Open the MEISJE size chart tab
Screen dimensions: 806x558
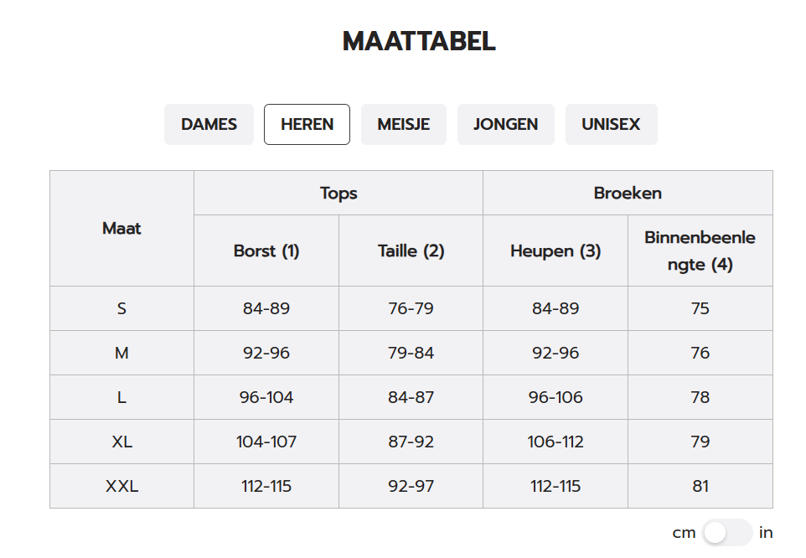coord(404,124)
